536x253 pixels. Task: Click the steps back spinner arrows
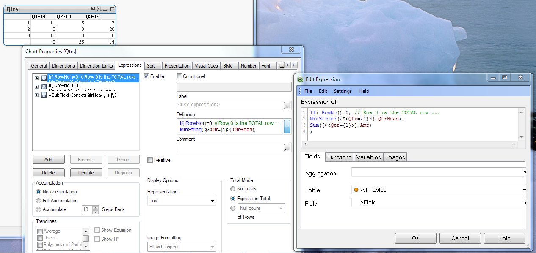click(x=95, y=209)
